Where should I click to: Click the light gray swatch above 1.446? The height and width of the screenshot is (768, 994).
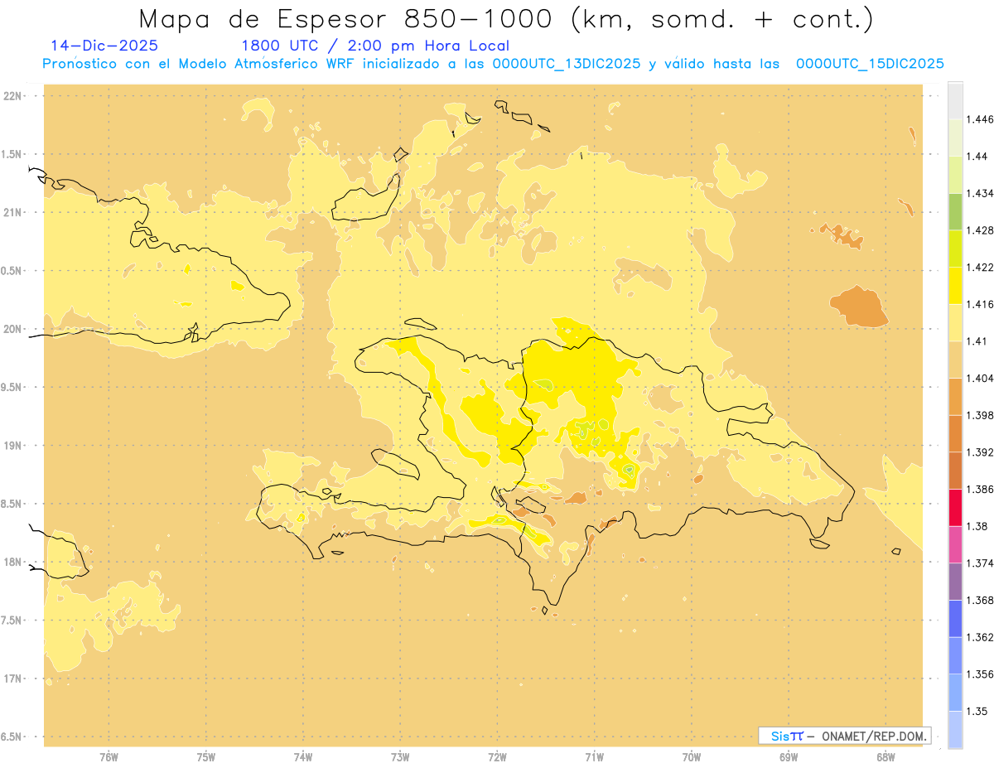955,100
